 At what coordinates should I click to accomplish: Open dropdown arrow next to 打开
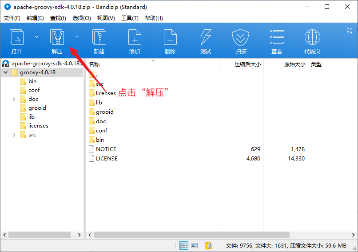36,37
